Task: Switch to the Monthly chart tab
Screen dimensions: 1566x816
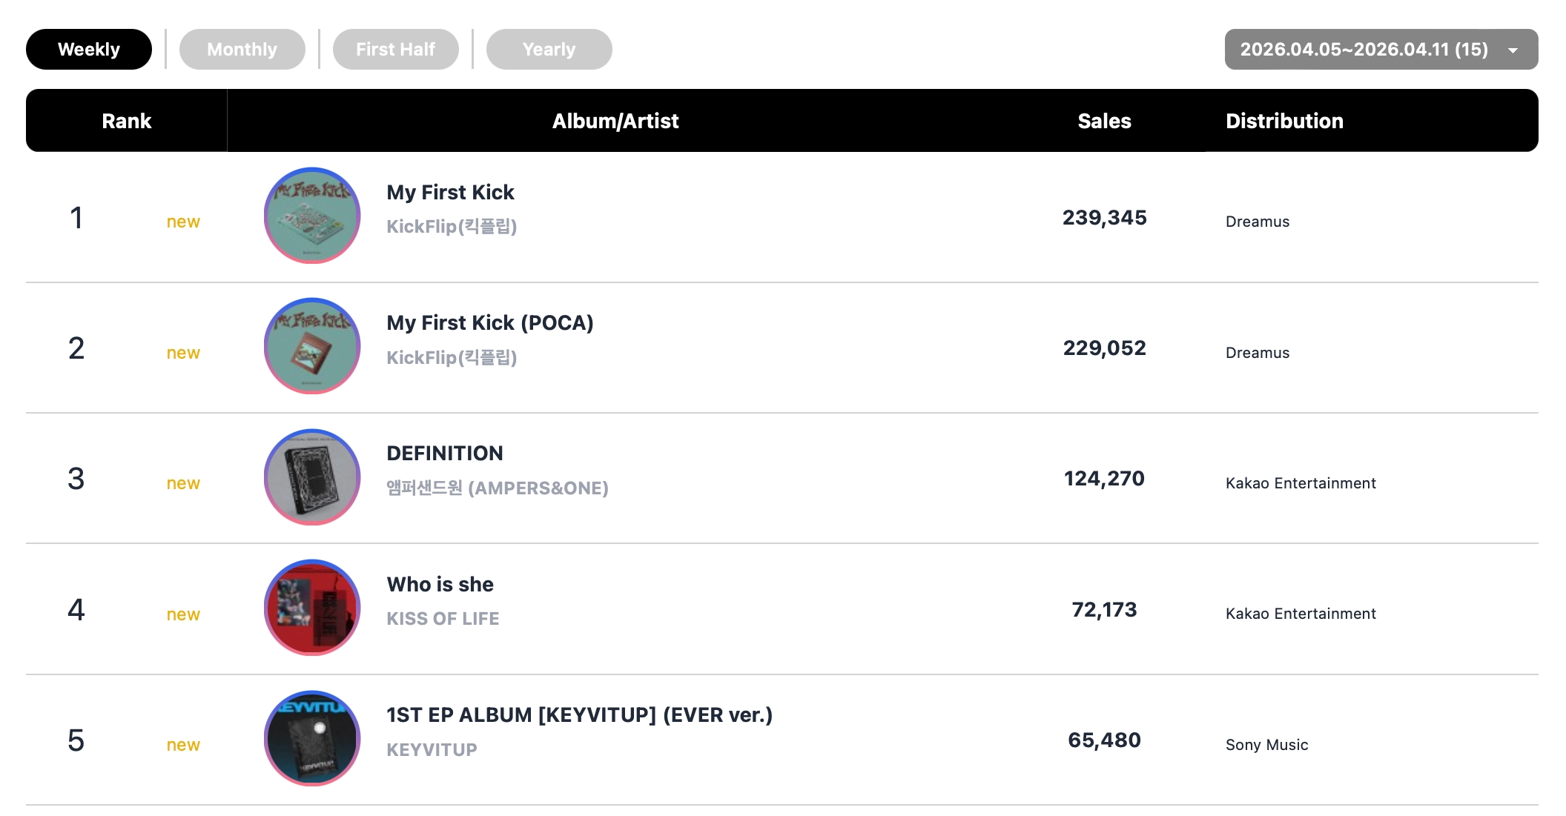Action: tap(242, 50)
